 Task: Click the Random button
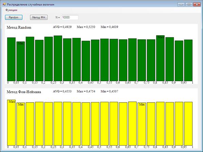[14, 17]
